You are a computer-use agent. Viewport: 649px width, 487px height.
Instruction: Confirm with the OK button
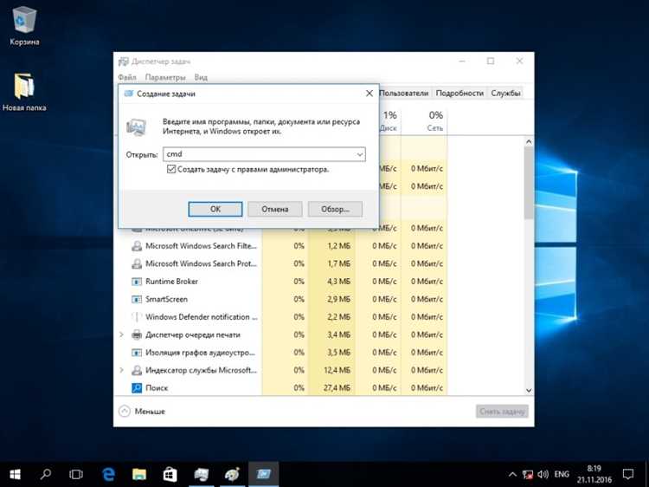[215, 210]
